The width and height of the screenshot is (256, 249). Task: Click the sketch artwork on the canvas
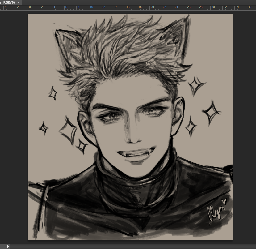(x=130, y=127)
